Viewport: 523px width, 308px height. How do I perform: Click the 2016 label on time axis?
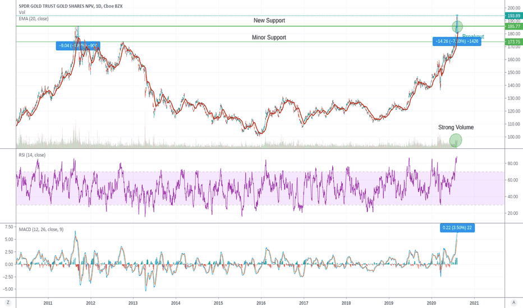coord(261,303)
